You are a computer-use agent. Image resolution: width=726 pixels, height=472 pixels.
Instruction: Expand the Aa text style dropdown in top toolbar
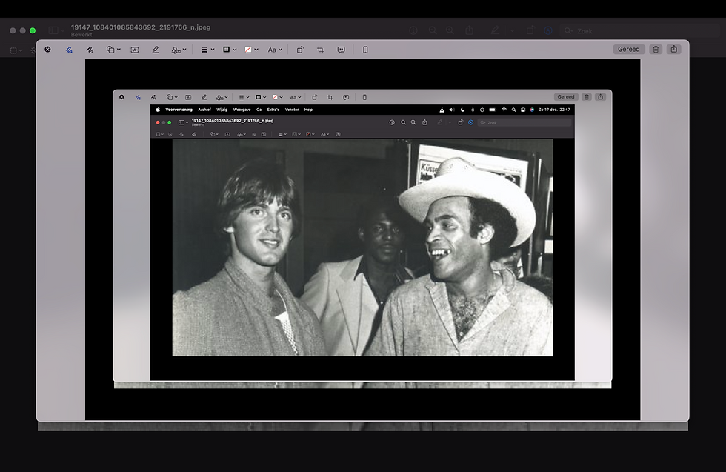click(274, 50)
